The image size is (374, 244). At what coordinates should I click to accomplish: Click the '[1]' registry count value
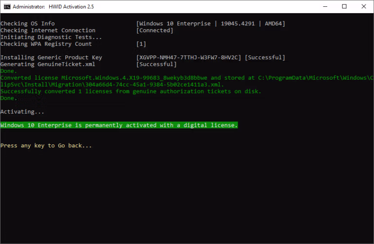141,44
